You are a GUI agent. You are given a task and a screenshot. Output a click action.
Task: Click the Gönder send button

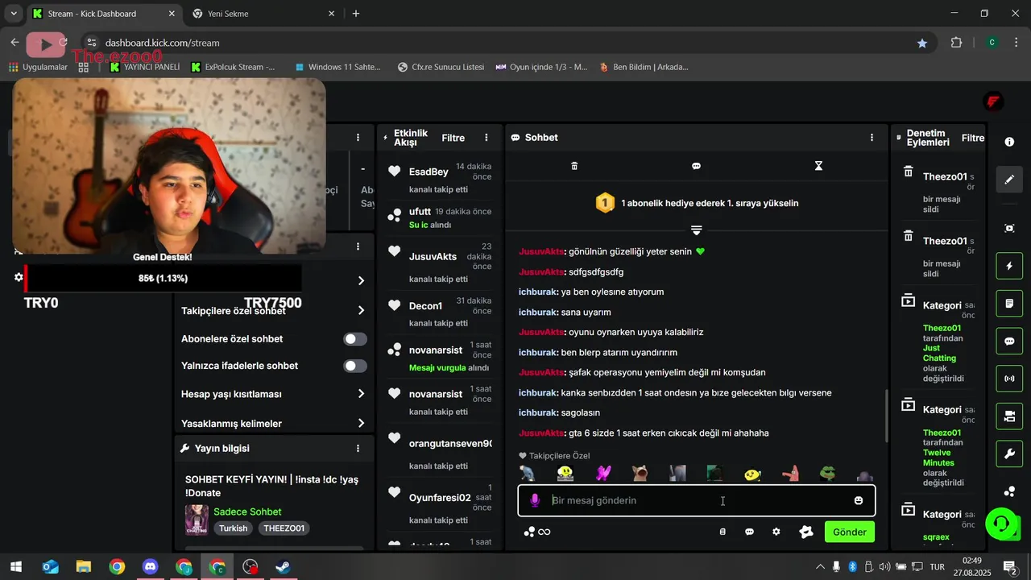pyautogui.click(x=850, y=532)
